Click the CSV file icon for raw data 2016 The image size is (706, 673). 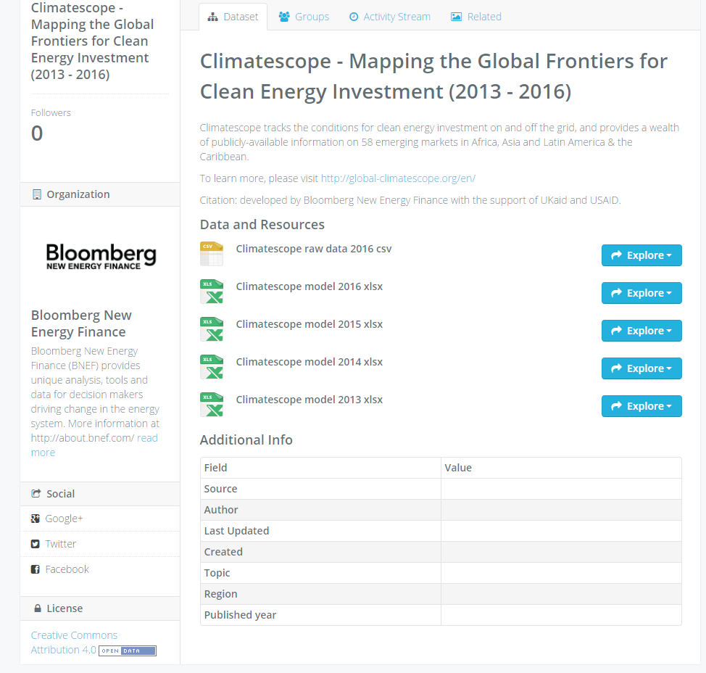(211, 254)
